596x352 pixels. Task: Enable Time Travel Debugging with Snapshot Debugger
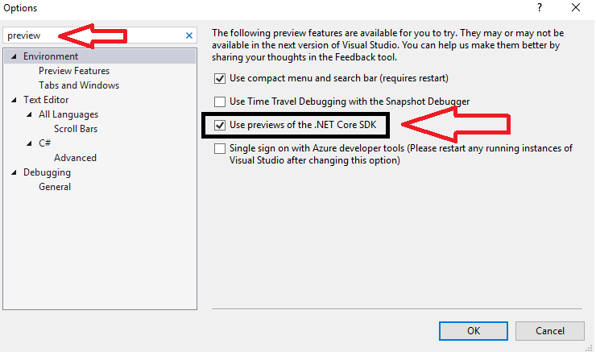[220, 101]
